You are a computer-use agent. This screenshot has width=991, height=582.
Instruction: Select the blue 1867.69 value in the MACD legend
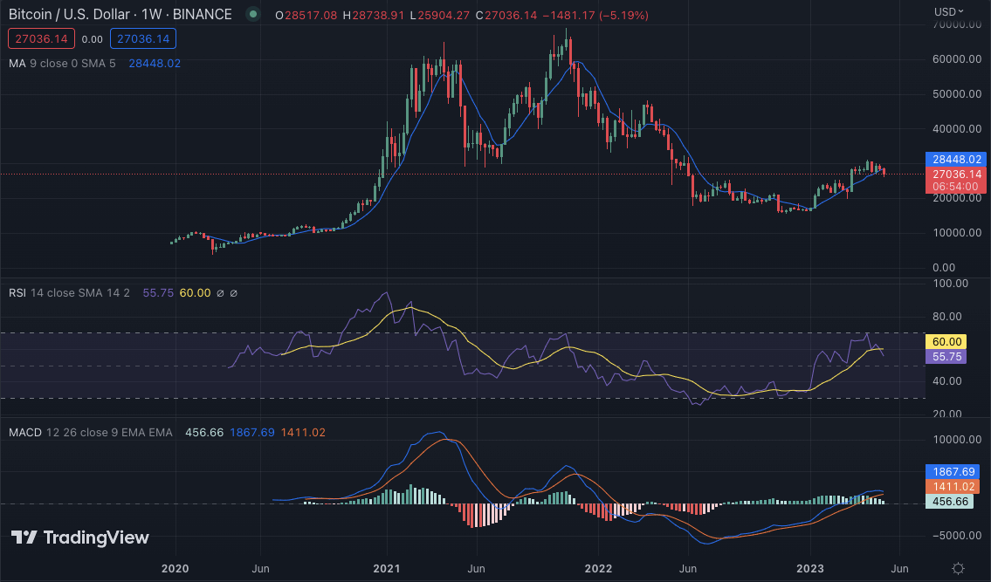(x=252, y=432)
